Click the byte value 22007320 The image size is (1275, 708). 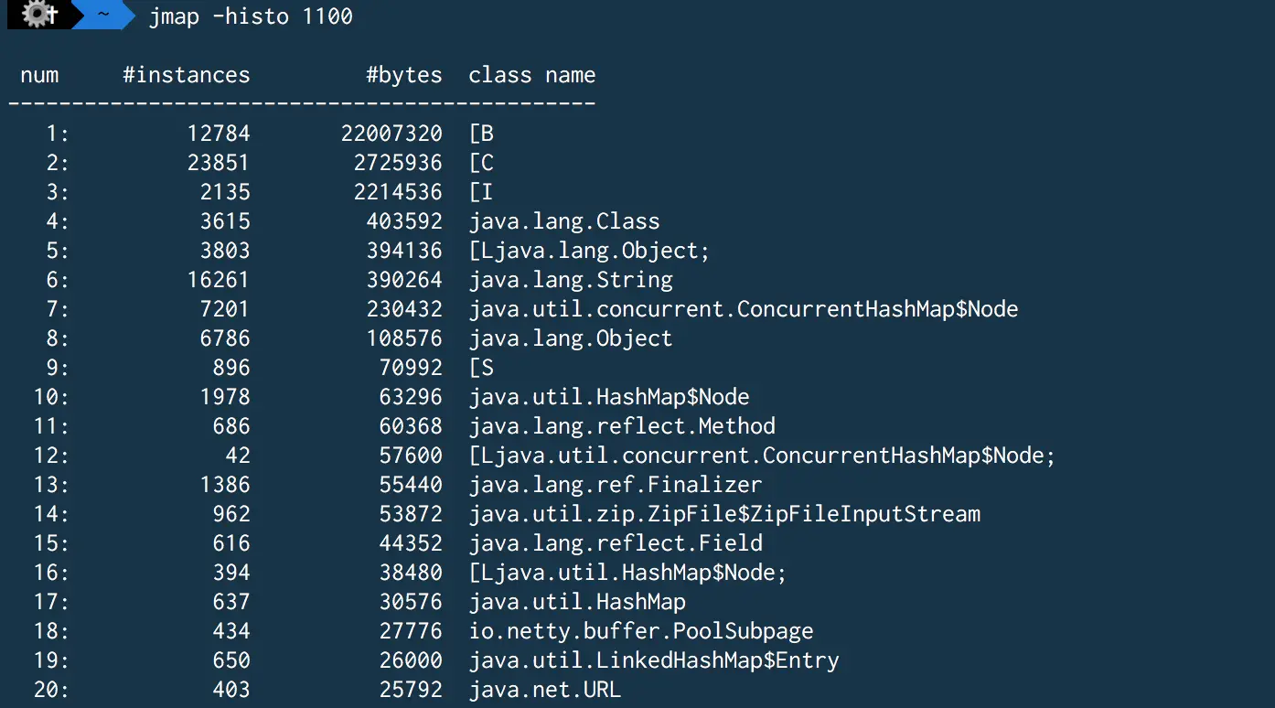tap(391, 134)
